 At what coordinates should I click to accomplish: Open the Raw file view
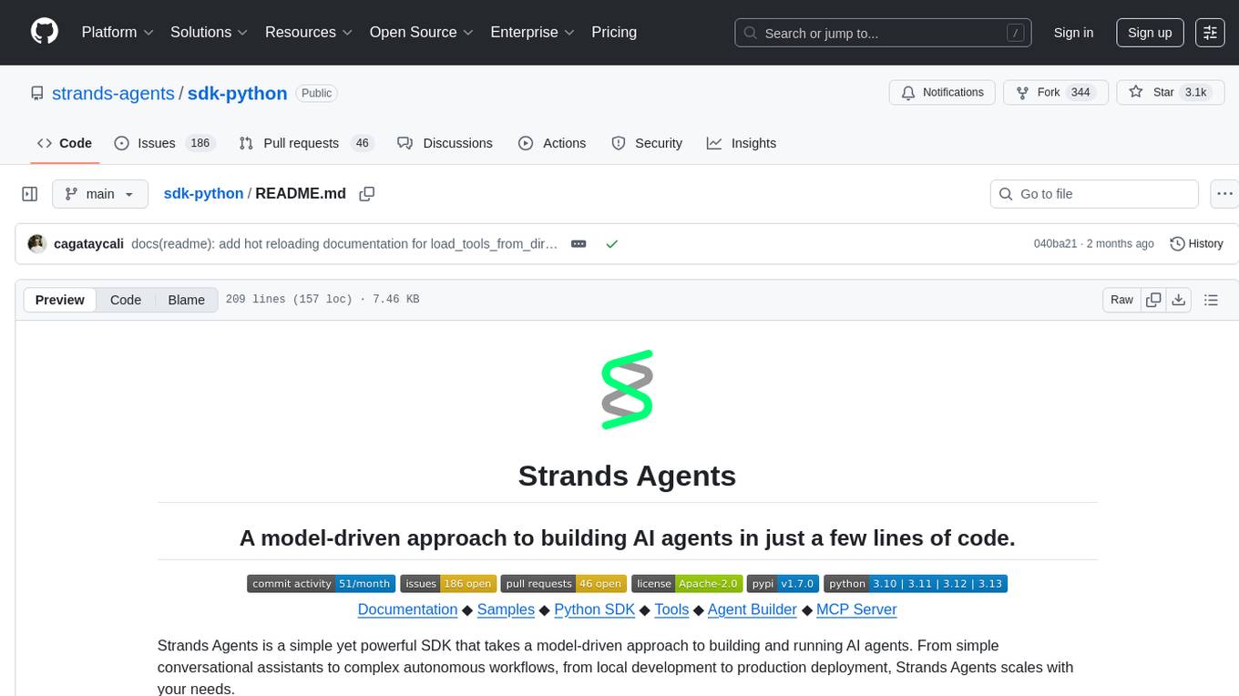(x=1121, y=300)
